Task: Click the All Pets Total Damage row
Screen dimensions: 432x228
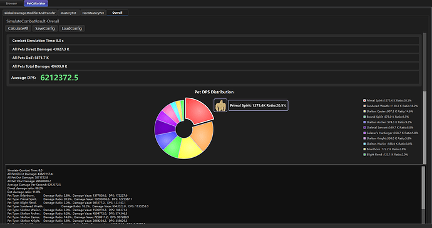Action: point(214,66)
